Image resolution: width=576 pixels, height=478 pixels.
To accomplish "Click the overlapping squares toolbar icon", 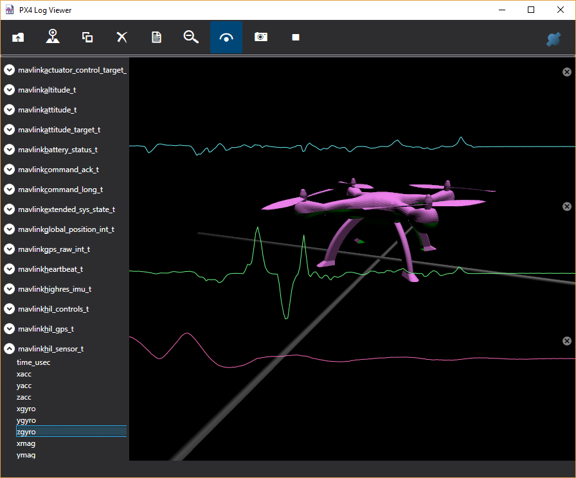I will pos(87,37).
